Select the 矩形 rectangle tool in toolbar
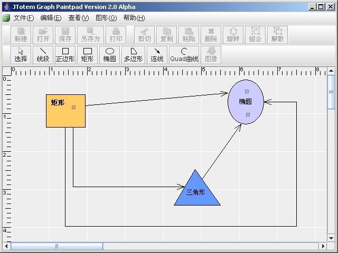 click(87, 55)
